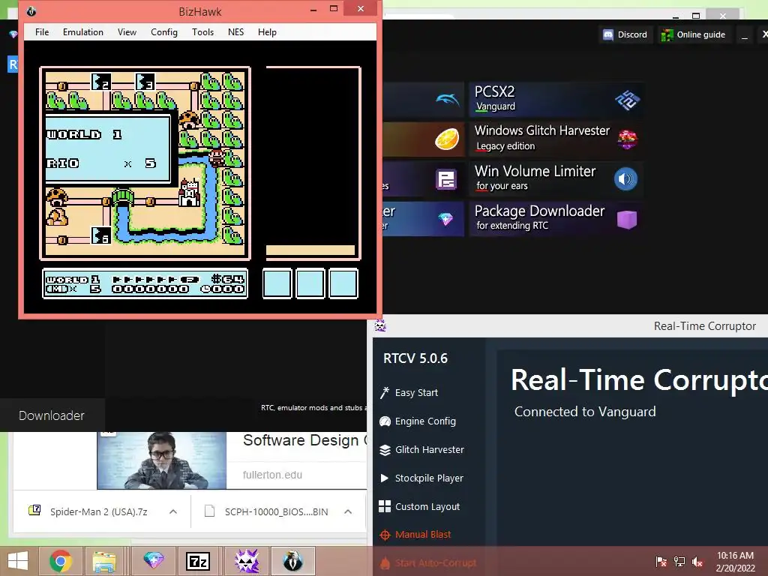Open the Emulation menu in BizHawk

(82, 31)
